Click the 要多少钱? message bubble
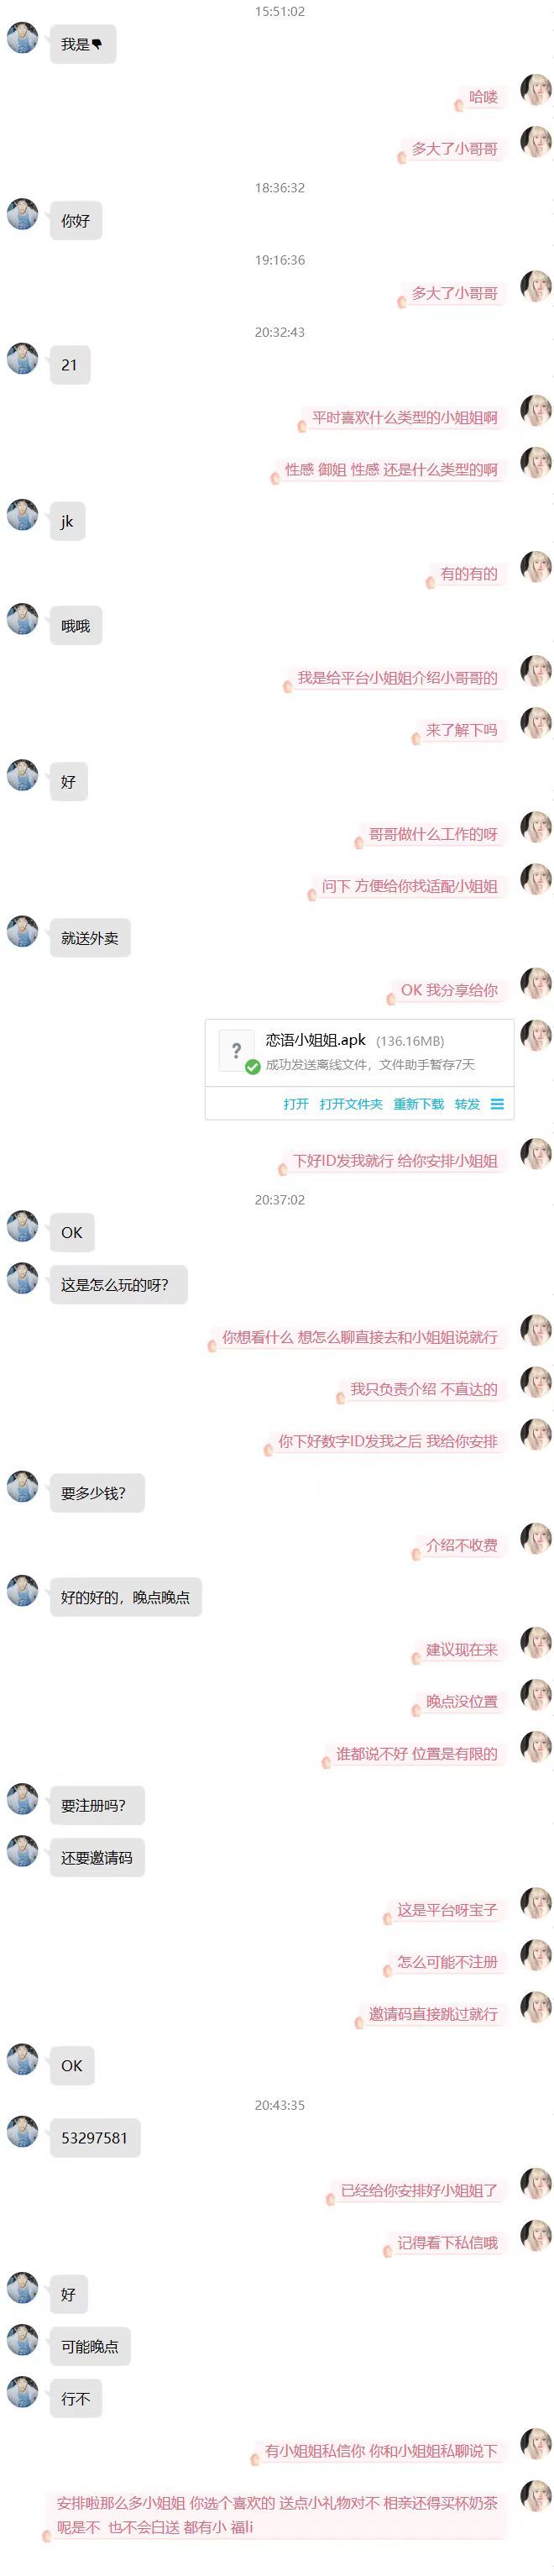This screenshot has height=2576, width=554. click(x=97, y=1493)
